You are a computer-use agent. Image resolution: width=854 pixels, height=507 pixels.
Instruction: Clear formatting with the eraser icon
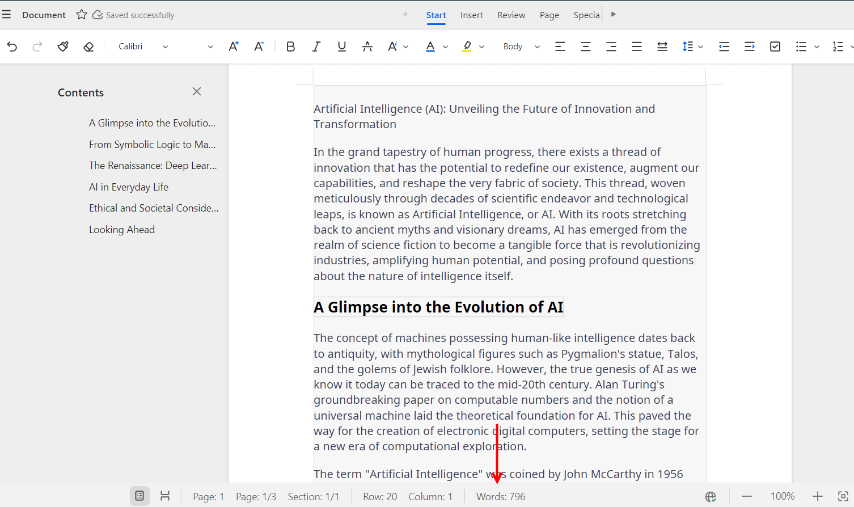(88, 47)
